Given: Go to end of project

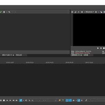Looking at the screenshot, I should pos(10,100).
